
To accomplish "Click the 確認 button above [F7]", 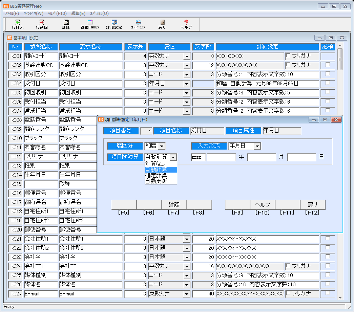I will (174, 205).
